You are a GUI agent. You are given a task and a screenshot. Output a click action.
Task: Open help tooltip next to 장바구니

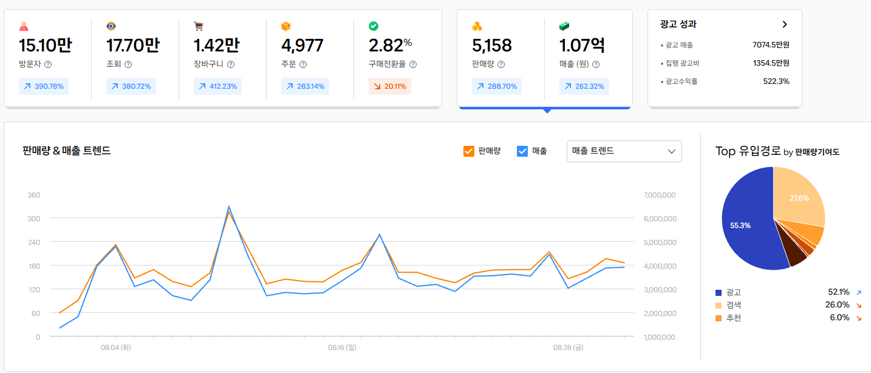coord(231,64)
